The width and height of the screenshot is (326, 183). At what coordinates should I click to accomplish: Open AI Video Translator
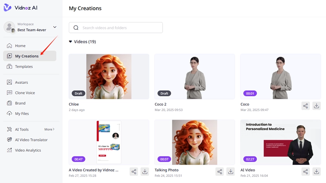(31, 139)
